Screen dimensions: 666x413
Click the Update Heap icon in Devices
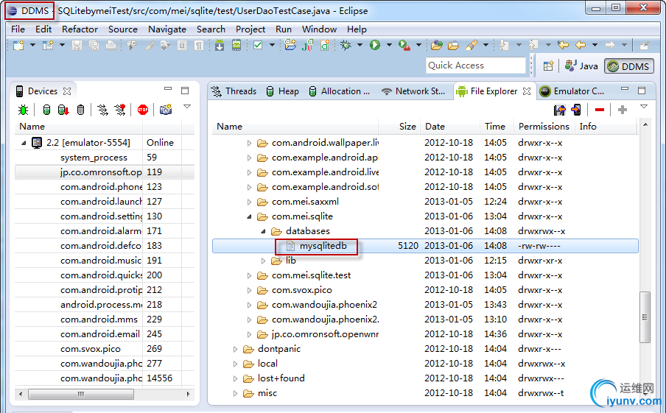click(x=46, y=110)
